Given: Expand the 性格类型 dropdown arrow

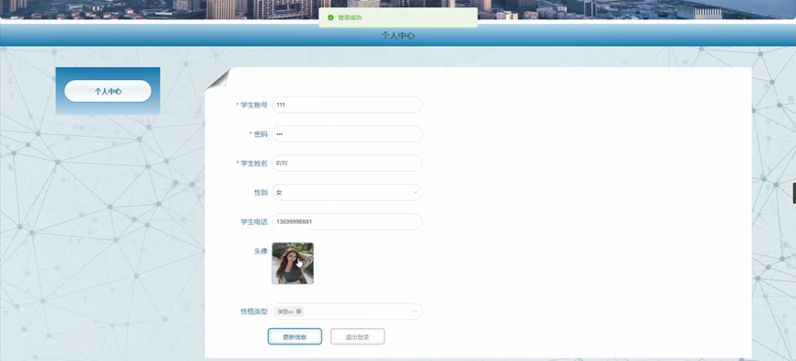Looking at the screenshot, I should 415,311.
